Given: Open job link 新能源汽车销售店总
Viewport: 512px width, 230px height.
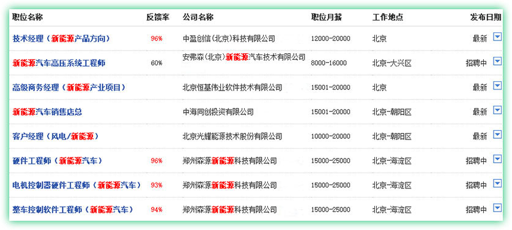Looking at the screenshot, I should pyautogui.click(x=47, y=112).
